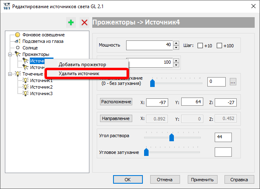Image resolution: width=260 pixels, height=189 pixels.
Task: Increase Мощность with the up arrow
Action: tap(176, 43)
